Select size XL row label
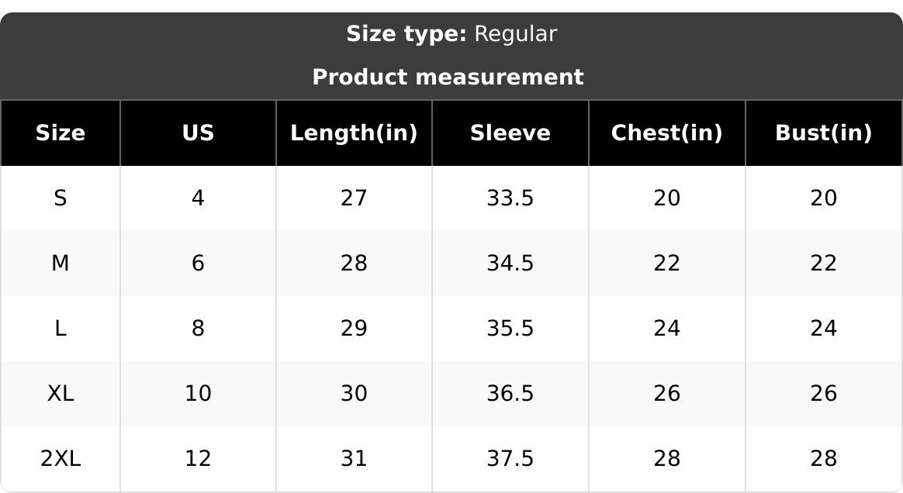Screen dimensions: 903x493 pos(61,394)
